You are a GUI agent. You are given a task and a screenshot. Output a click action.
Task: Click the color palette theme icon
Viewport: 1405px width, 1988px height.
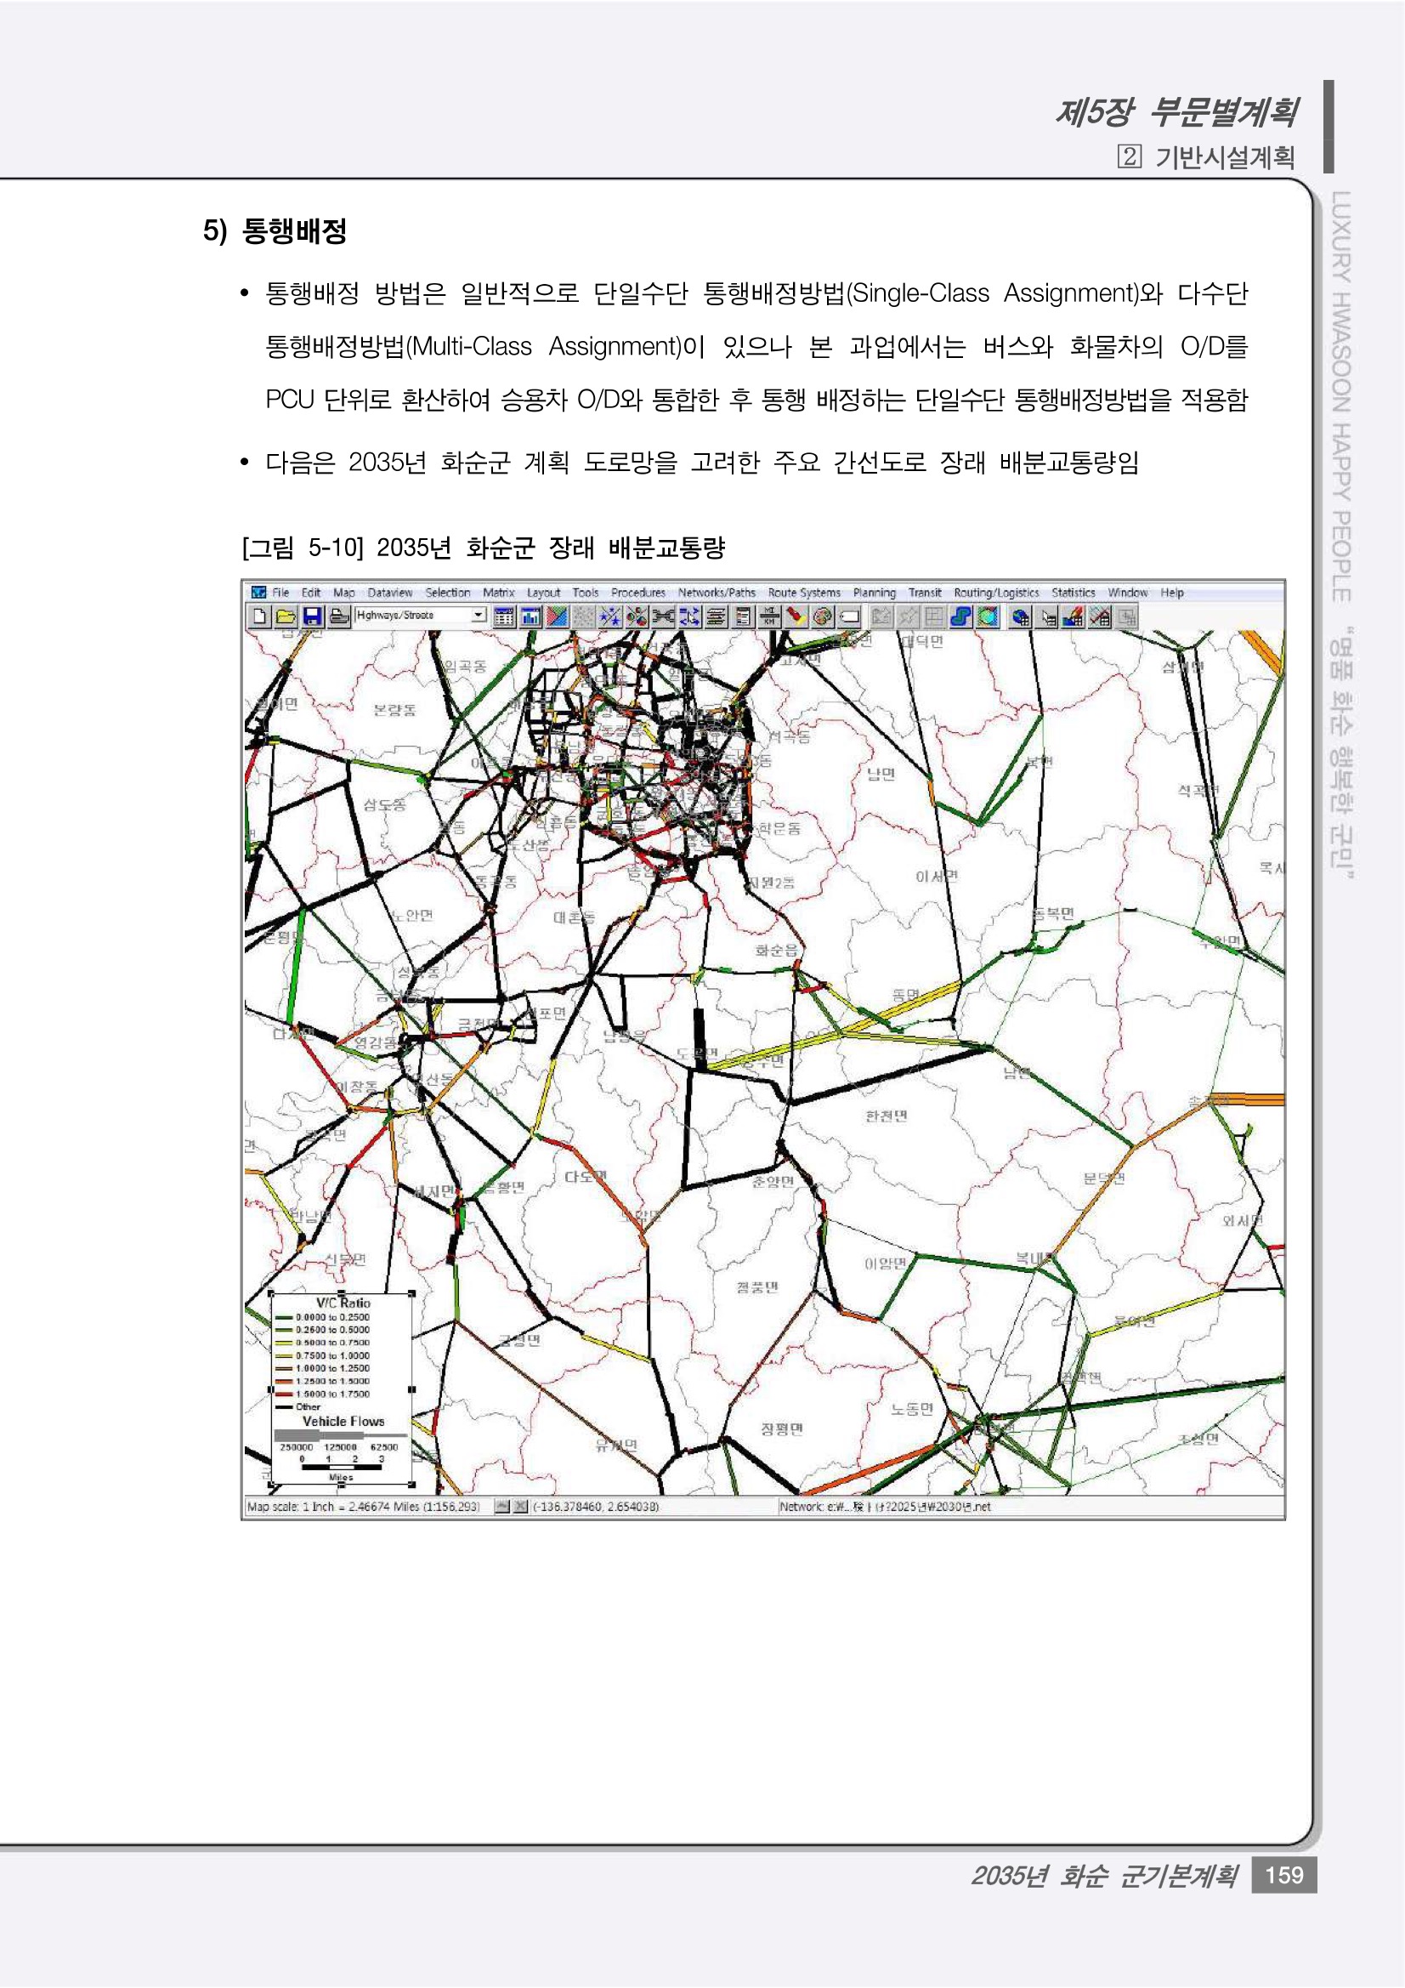coord(823,616)
